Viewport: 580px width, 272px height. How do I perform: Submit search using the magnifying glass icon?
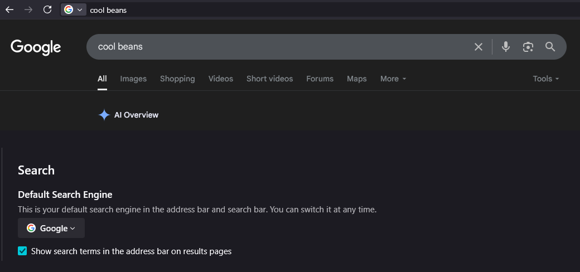pyautogui.click(x=550, y=47)
